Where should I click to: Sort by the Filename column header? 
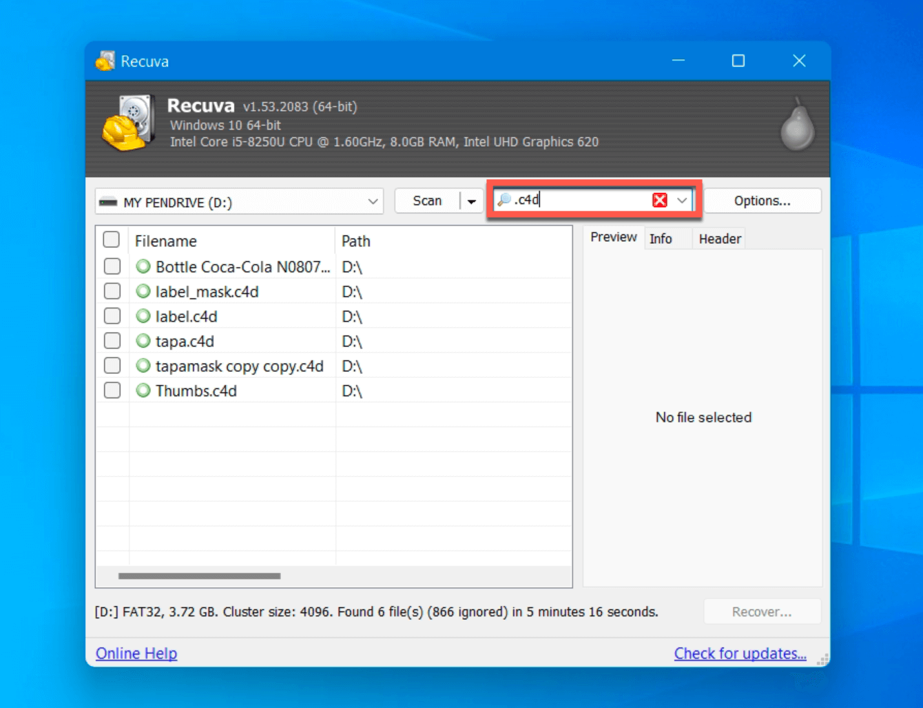[x=231, y=241]
